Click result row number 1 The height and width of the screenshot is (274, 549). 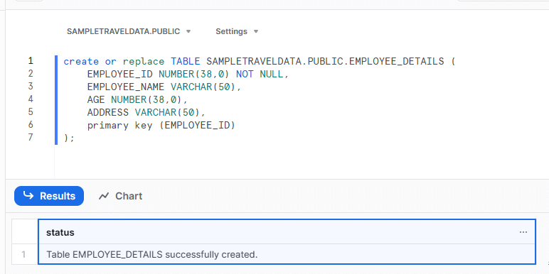coord(23,254)
